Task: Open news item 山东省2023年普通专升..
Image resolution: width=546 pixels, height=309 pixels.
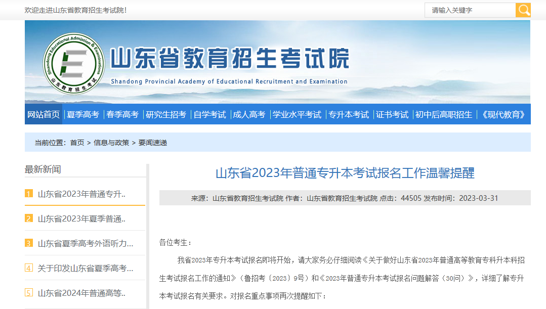Action: pos(81,194)
